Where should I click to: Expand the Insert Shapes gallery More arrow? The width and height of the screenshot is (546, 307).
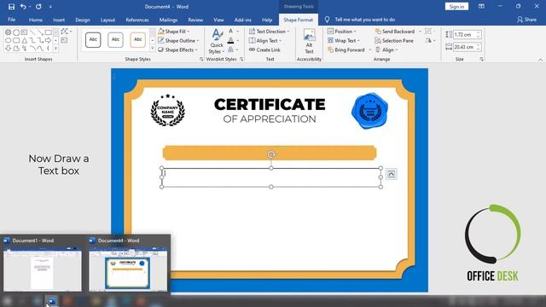coord(55,49)
